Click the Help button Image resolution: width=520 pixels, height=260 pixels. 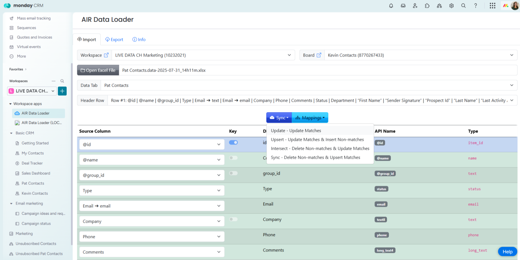pos(507,252)
